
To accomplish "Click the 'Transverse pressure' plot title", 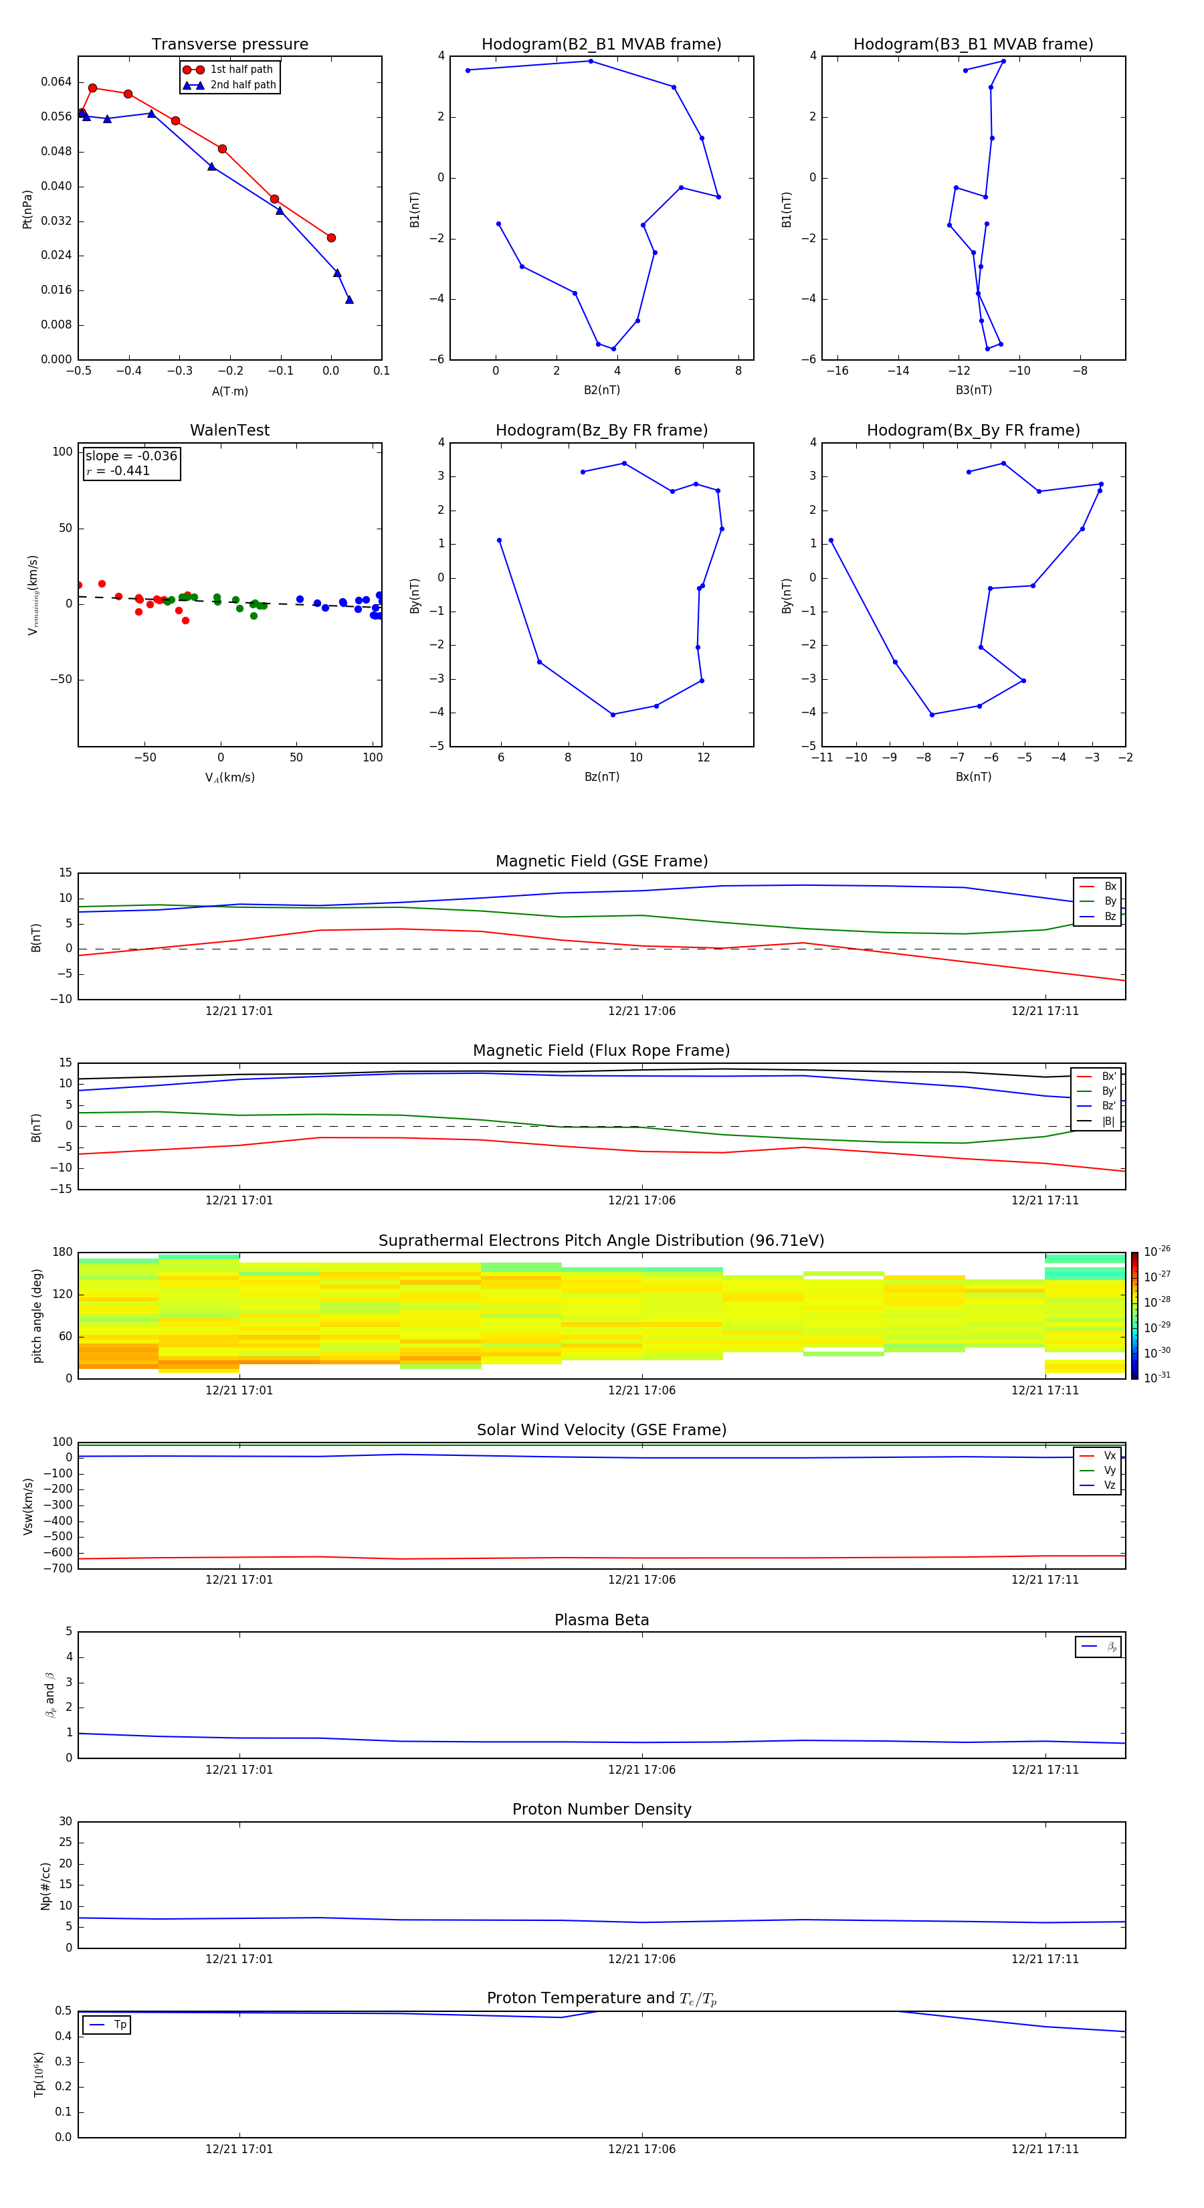I will coord(229,43).
